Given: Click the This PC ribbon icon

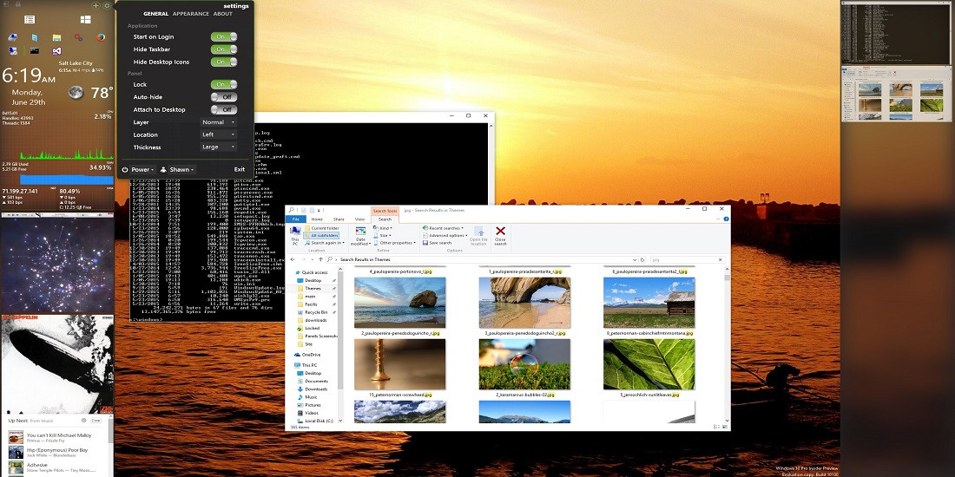Looking at the screenshot, I should [x=295, y=235].
